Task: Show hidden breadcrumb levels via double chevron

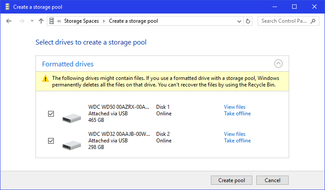Action: 59,21
